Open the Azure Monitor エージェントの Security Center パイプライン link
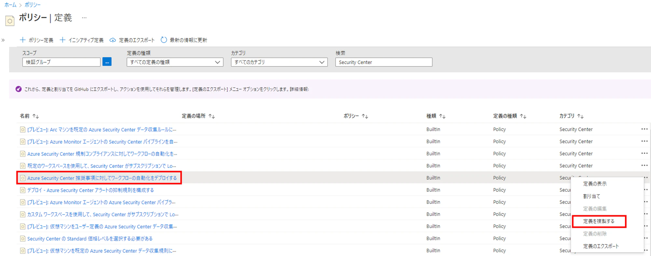The width and height of the screenshot is (651, 256). 102,142
